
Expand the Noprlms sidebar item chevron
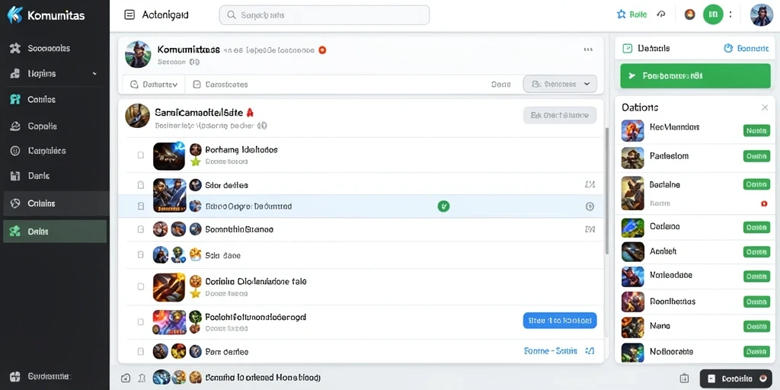94,74
